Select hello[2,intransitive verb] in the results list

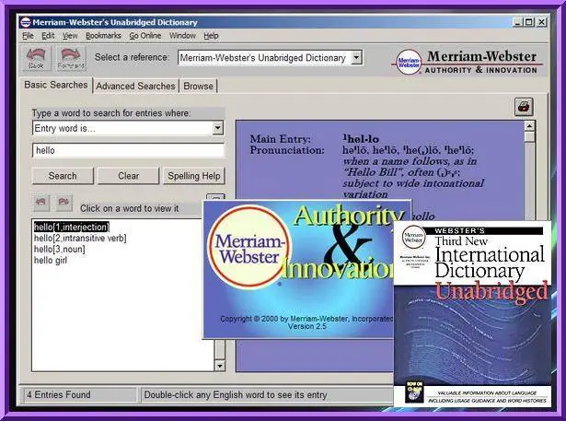(x=80, y=239)
